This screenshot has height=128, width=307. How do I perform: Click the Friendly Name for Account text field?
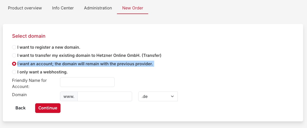[87, 82]
